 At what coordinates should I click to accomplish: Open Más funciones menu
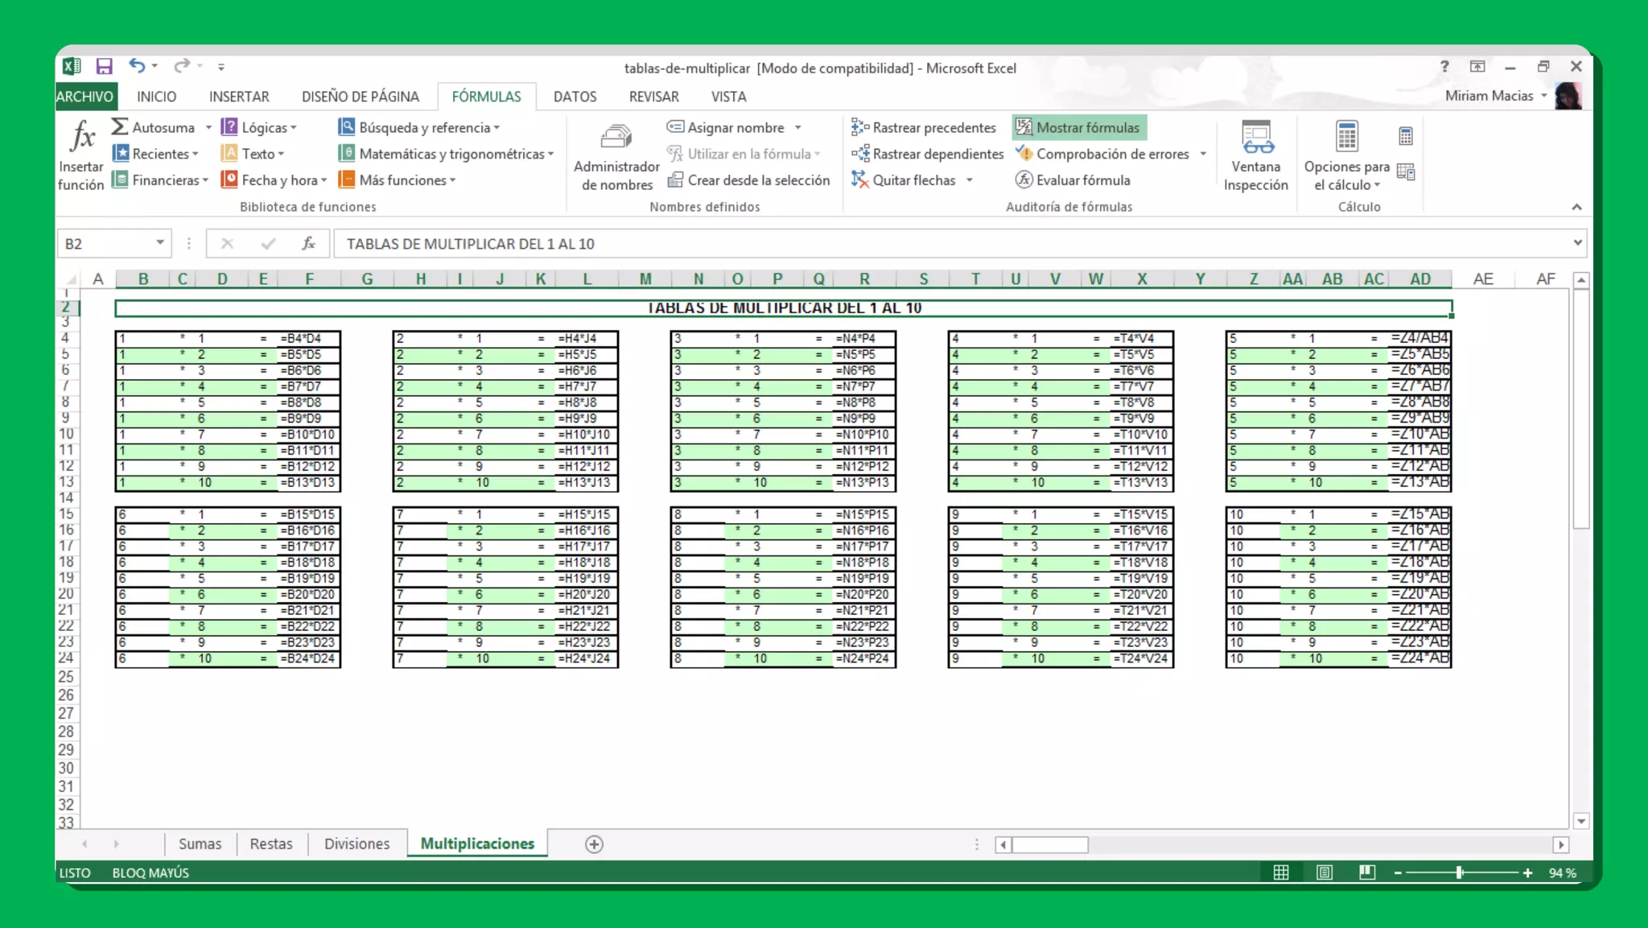[x=398, y=180]
